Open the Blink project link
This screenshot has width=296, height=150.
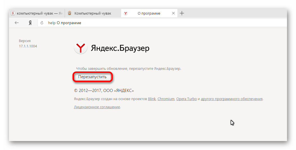coord(152,99)
